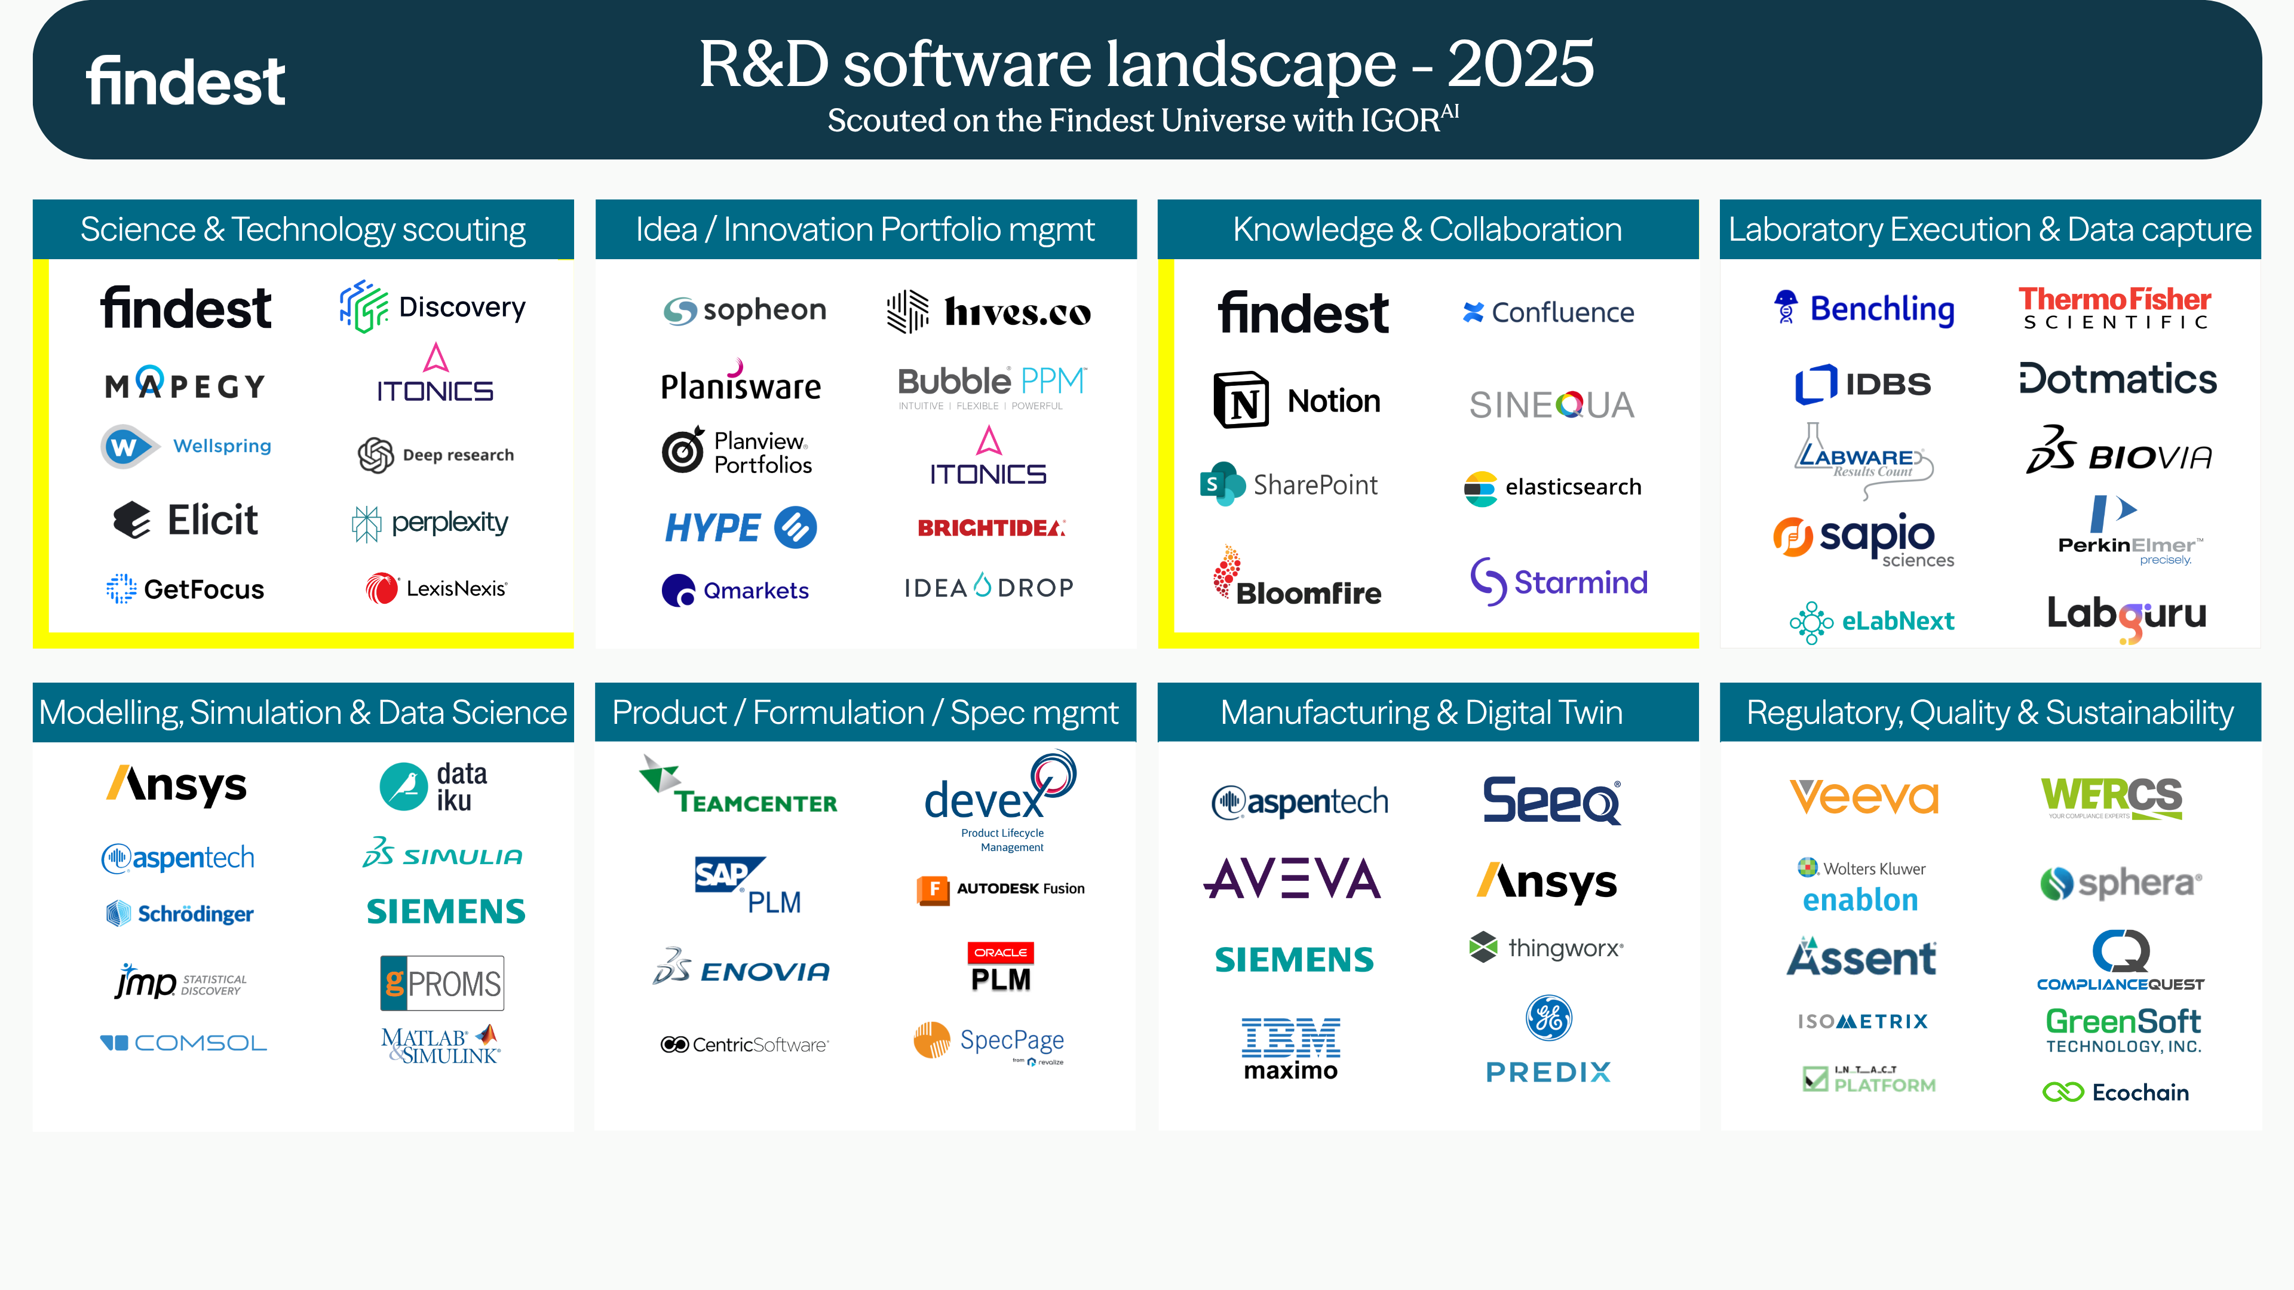Click the Planisware logo
2294x1290 pixels.
pyautogui.click(x=741, y=381)
